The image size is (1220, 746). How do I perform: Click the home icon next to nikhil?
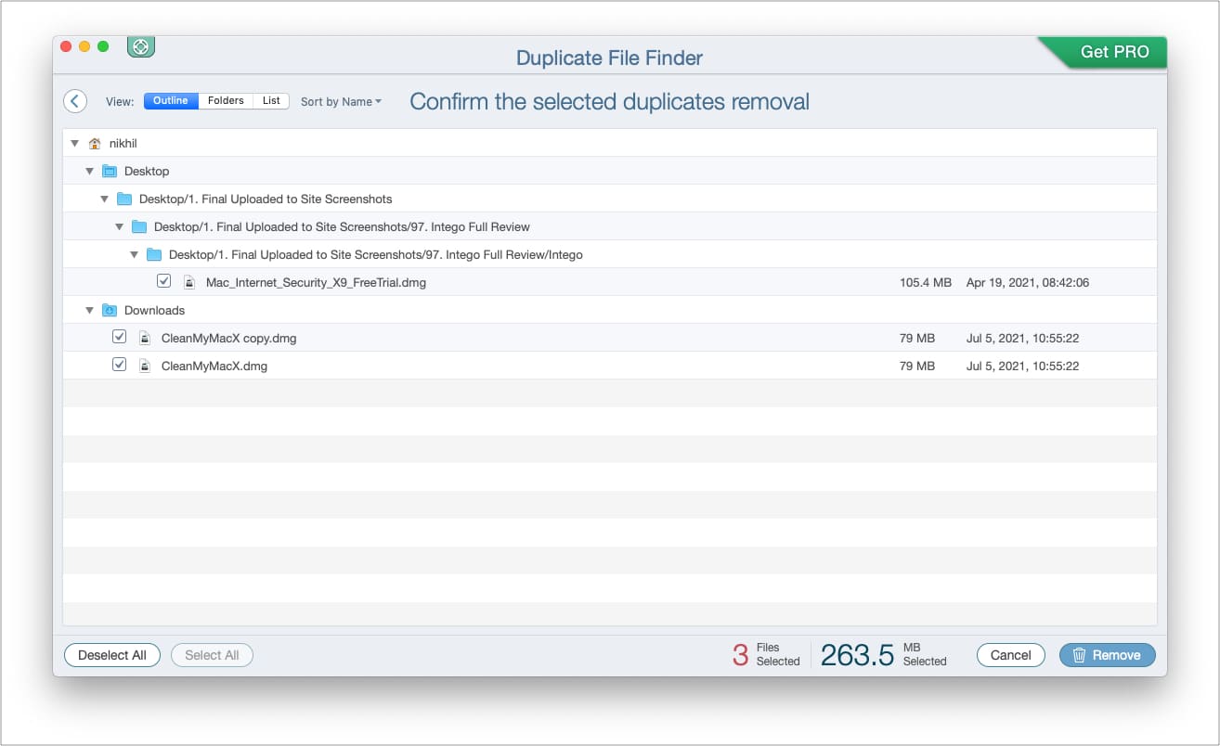coord(95,144)
